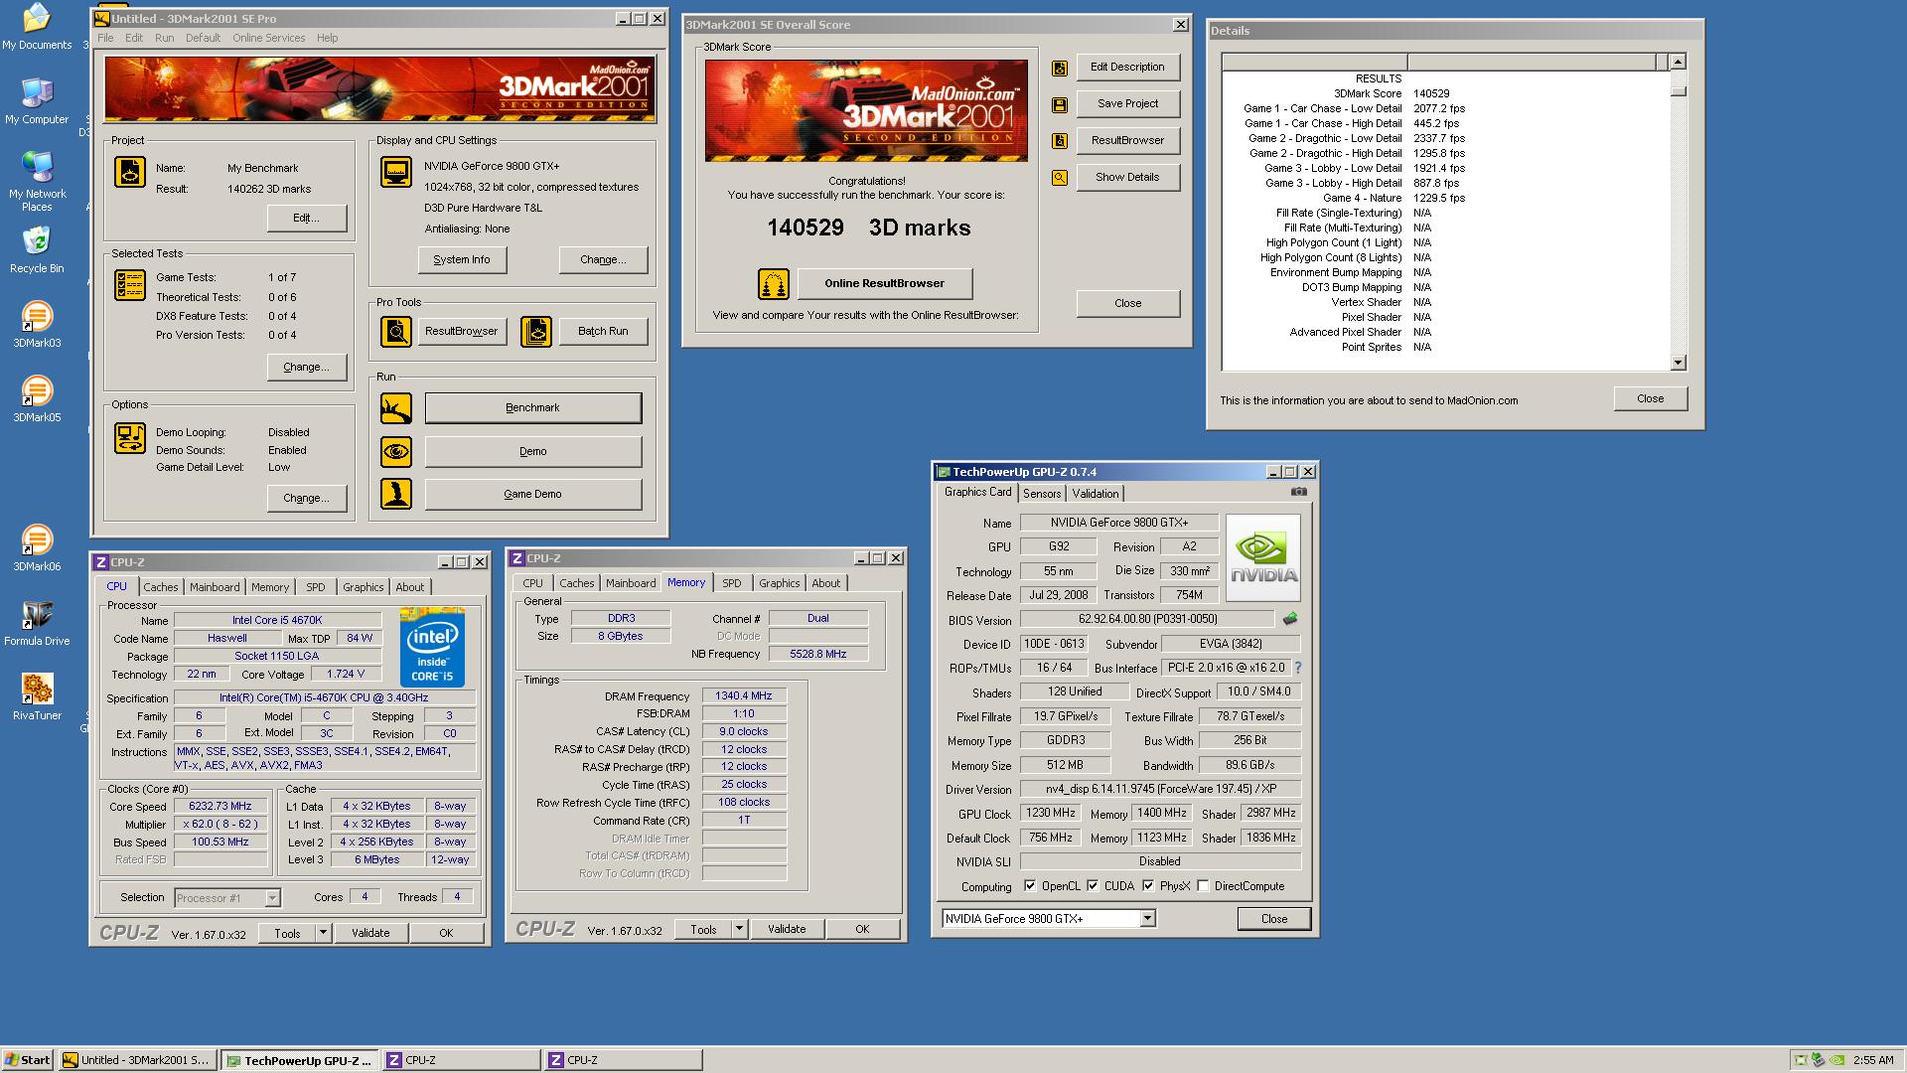The width and height of the screenshot is (1907, 1073).
Task: Open the Run menu in 3DMark2001
Action: 164,38
